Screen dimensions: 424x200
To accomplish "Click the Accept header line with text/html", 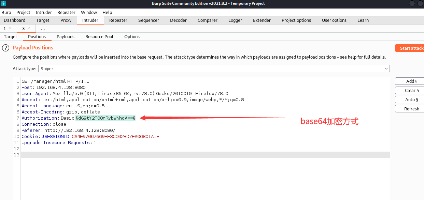I will [133, 100].
